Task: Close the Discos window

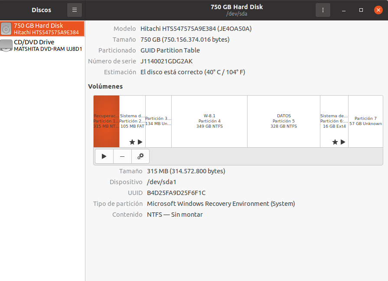Action: tap(378, 10)
